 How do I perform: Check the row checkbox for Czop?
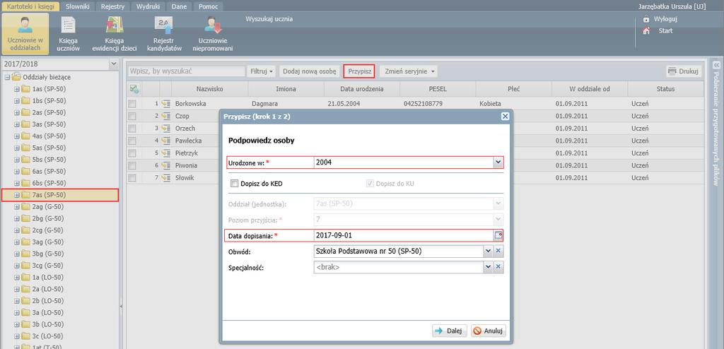(x=132, y=117)
